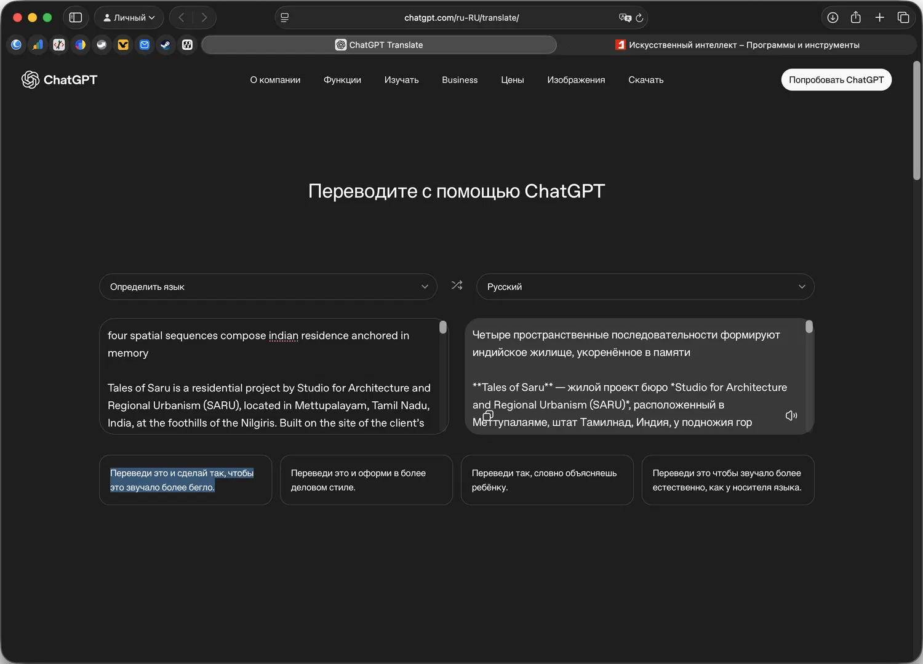
Task: Open the Скачать menu item
Action: click(x=645, y=80)
